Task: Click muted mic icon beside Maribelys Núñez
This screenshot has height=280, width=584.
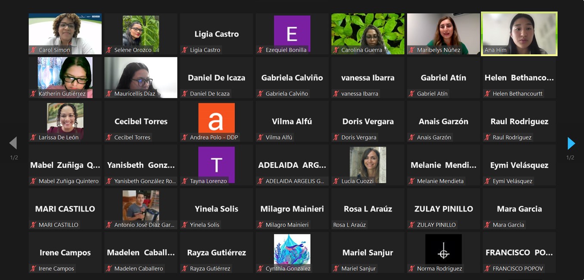Action: pyautogui.click(x=412, y=50)
